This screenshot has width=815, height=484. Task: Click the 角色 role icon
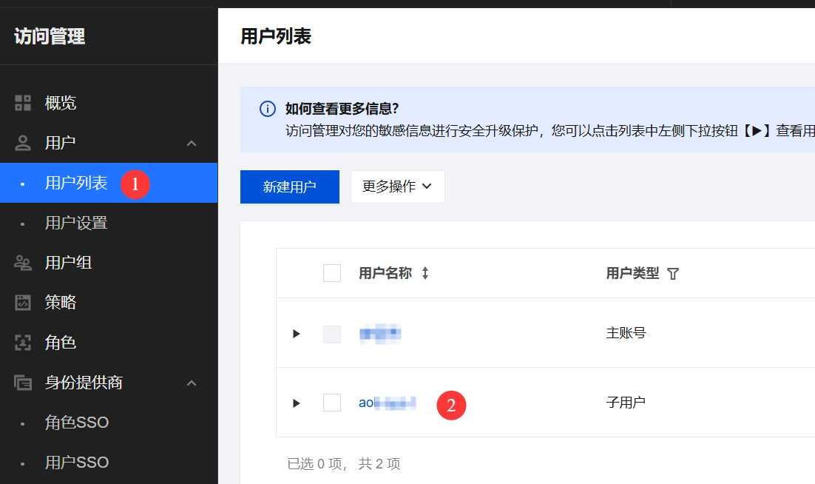[x=23, y=343]
